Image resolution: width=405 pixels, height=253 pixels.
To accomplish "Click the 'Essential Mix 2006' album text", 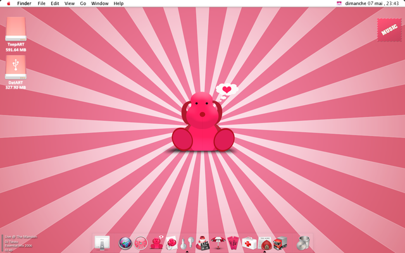I will (18, 246).
